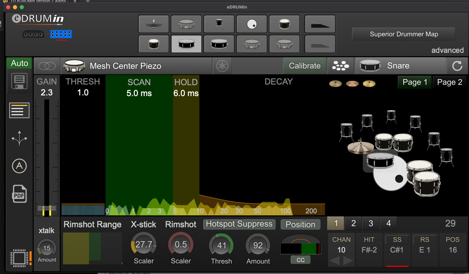Viewport: 469px width, 274px height.
Task: Click the HOLD 6.0 ms value
Action: [186, 93]
